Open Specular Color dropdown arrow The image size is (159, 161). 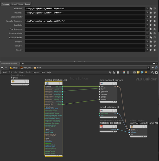click(147, 17)
